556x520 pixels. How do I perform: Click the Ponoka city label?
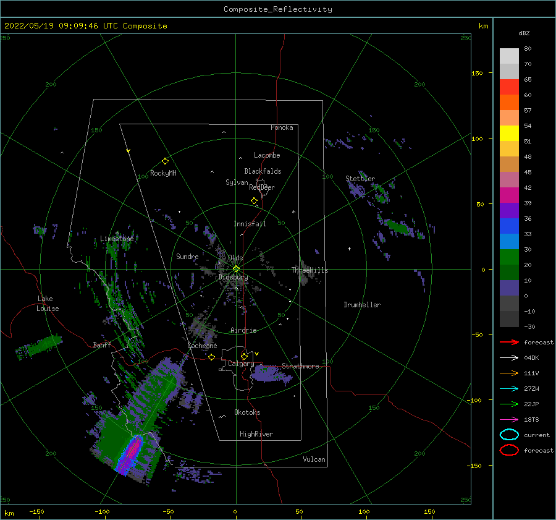click(x=282, y=127)
